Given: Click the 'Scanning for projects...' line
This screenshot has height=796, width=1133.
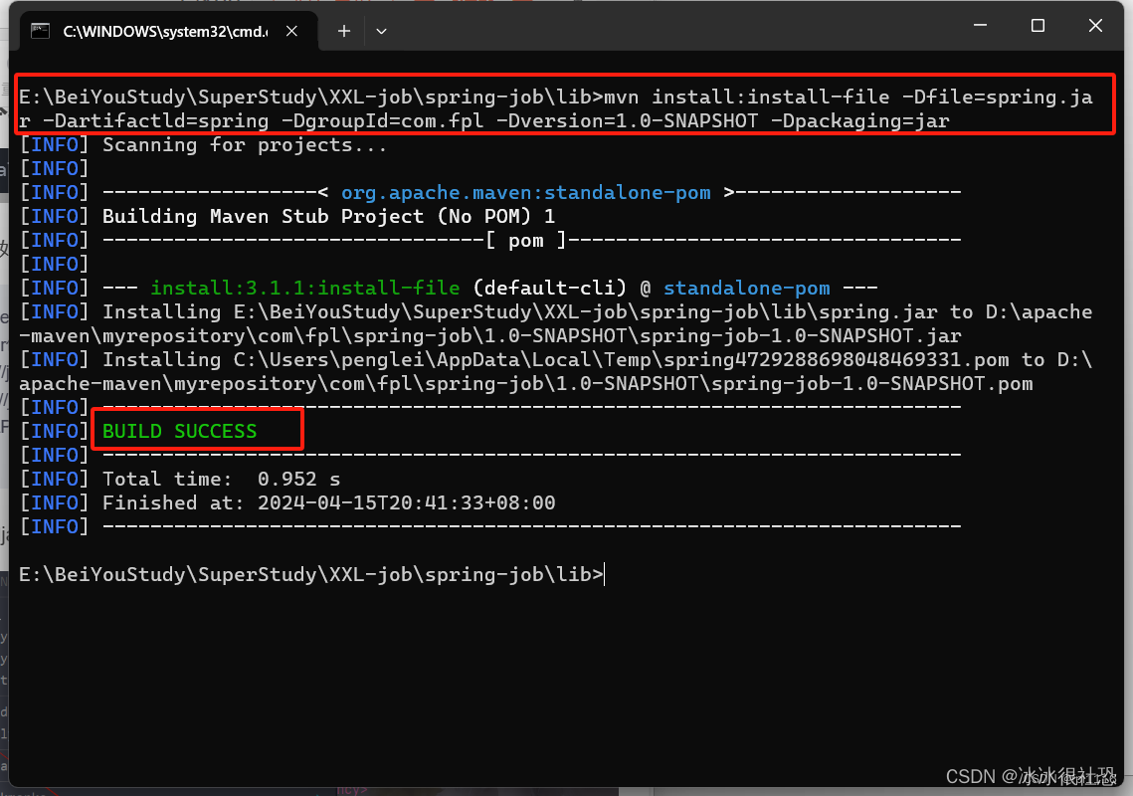Looking at the screenshot, I should pyautogui.click(x=245, y=144).
